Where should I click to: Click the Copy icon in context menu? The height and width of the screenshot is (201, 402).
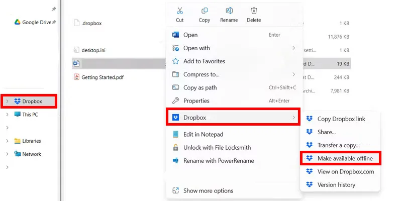(x=205, y=11)
